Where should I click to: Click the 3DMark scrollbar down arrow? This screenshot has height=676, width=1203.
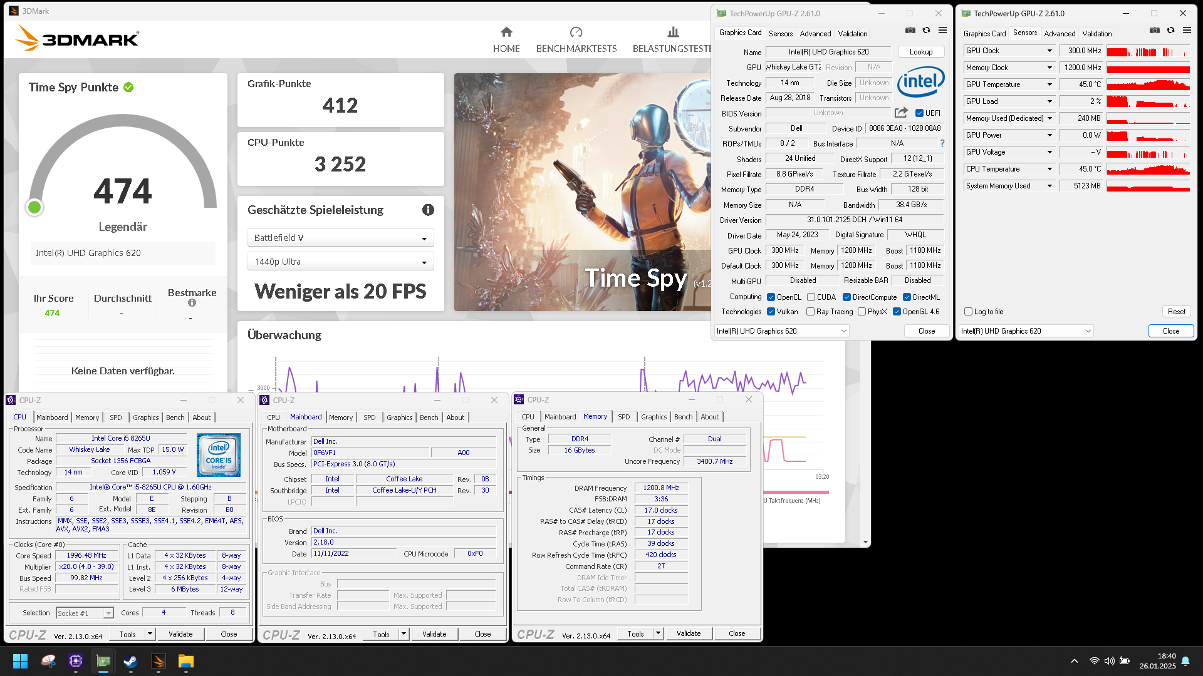[865, 542]
